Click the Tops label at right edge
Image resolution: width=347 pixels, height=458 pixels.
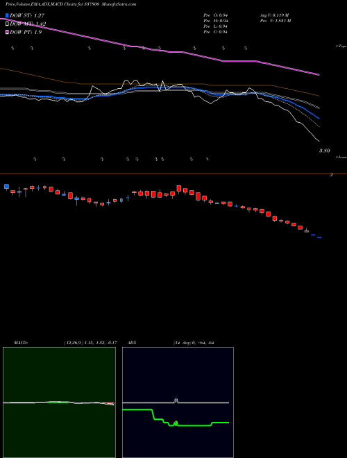341,46
